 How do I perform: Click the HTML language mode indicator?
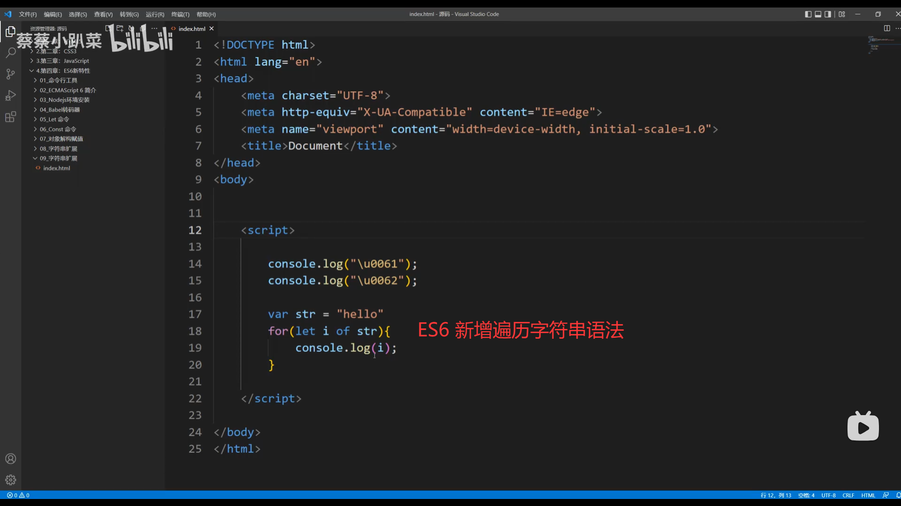pyautogui.click(x=868, y=495)
